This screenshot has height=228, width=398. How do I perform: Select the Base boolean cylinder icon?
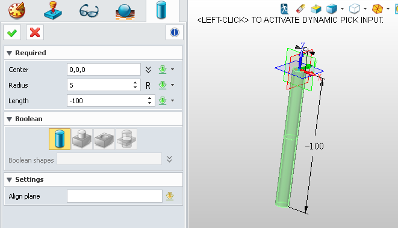tap(60, 139)
